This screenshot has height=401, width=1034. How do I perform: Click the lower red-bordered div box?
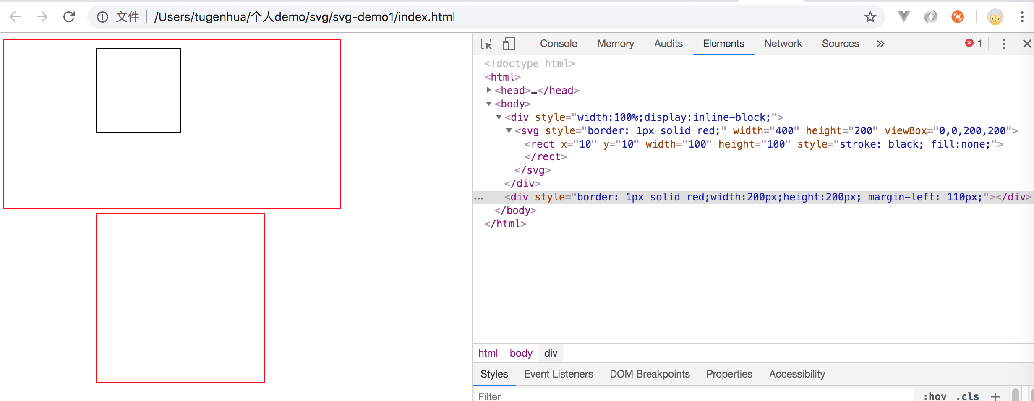point(180,298)
